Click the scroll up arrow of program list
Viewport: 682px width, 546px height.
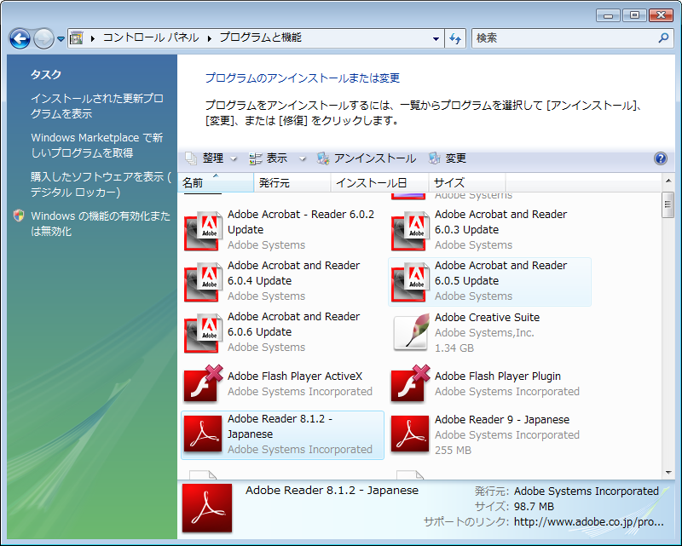[x=668, y=181]
